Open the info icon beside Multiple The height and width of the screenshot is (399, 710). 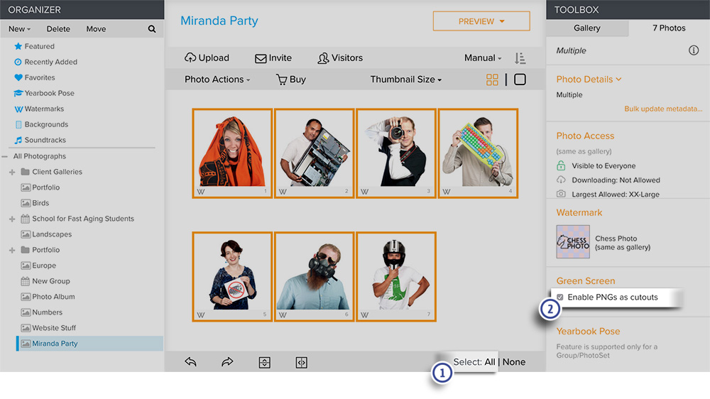point(693,50)
